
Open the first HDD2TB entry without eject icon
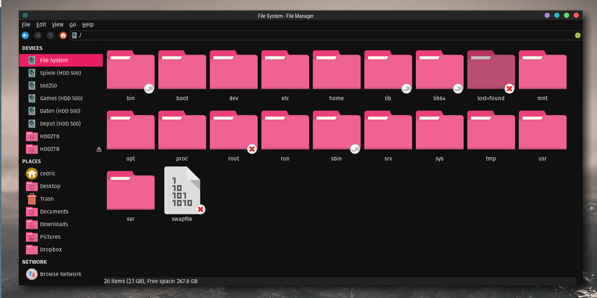pyautogui.click(x=61, y=136)
